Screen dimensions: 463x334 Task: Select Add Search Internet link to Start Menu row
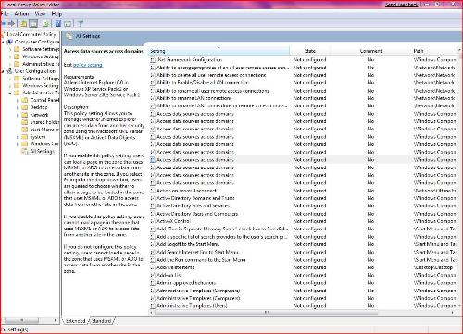click(x=303, y=252)
